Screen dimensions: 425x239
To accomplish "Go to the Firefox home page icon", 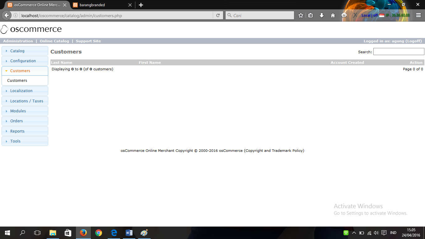I will point(333,15).
